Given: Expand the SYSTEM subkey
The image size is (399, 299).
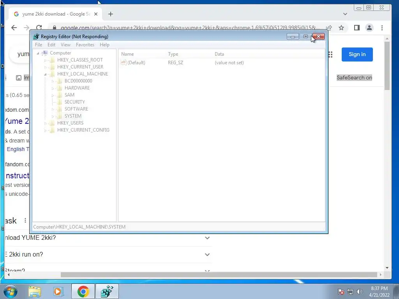Looking at the screenshot, I should click(53, 116).
